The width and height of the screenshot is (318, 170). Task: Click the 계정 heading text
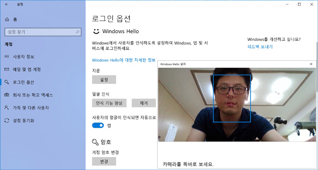point(9,44)
